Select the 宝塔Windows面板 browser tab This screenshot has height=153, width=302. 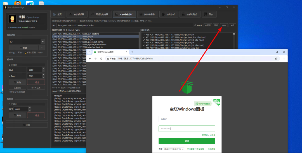110,52
